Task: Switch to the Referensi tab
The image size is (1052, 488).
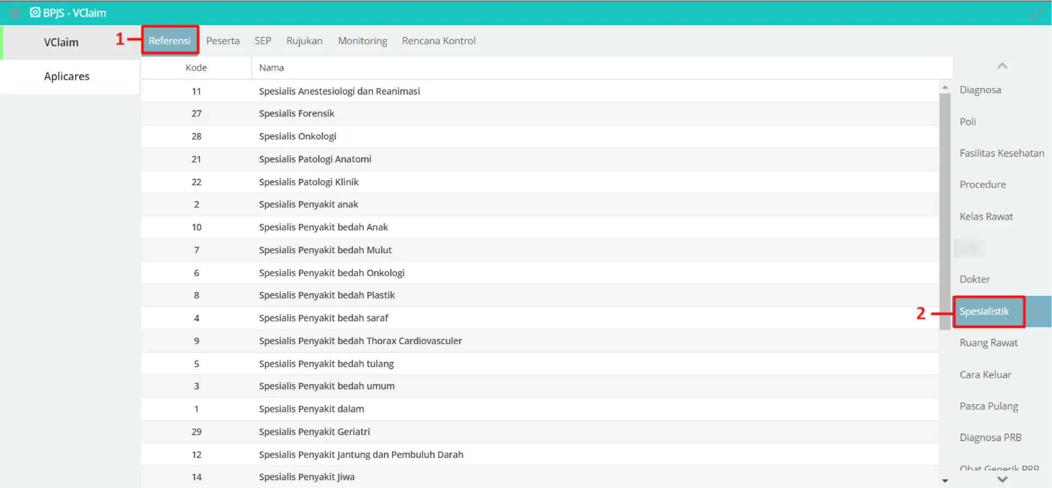Action: [170, 40]
